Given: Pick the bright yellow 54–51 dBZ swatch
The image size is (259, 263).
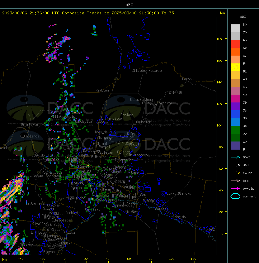Looking at the screenshot, I should (235, 67).
